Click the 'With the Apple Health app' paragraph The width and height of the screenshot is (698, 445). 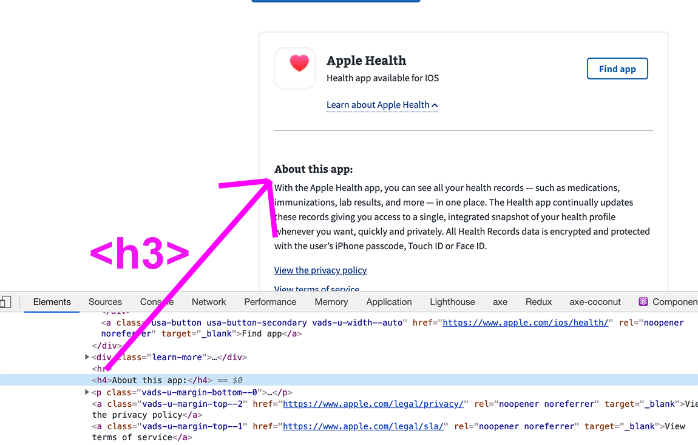pyautogui.click(x=462, y=217)
